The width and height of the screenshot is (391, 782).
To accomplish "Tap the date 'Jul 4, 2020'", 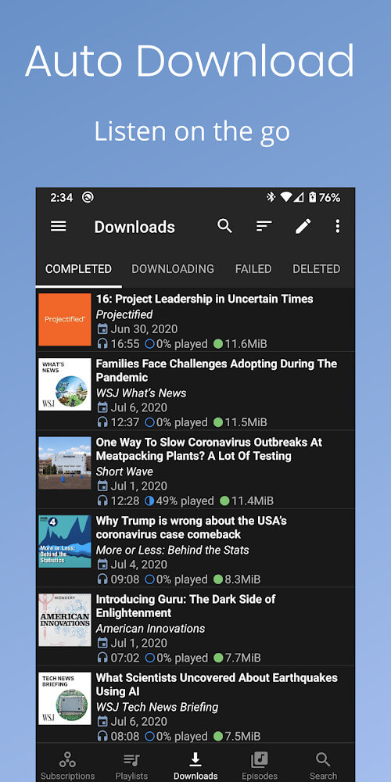I will click(x=139, y=565).
